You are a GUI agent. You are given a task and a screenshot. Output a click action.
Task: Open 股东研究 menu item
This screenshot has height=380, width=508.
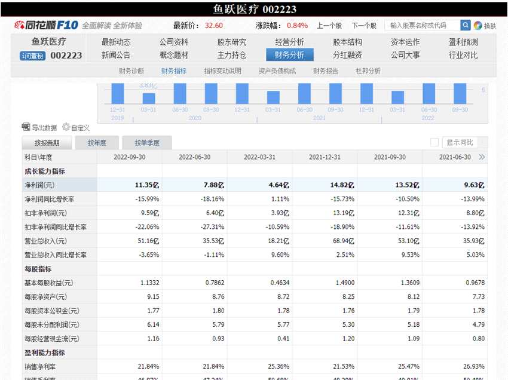[232, 42]
